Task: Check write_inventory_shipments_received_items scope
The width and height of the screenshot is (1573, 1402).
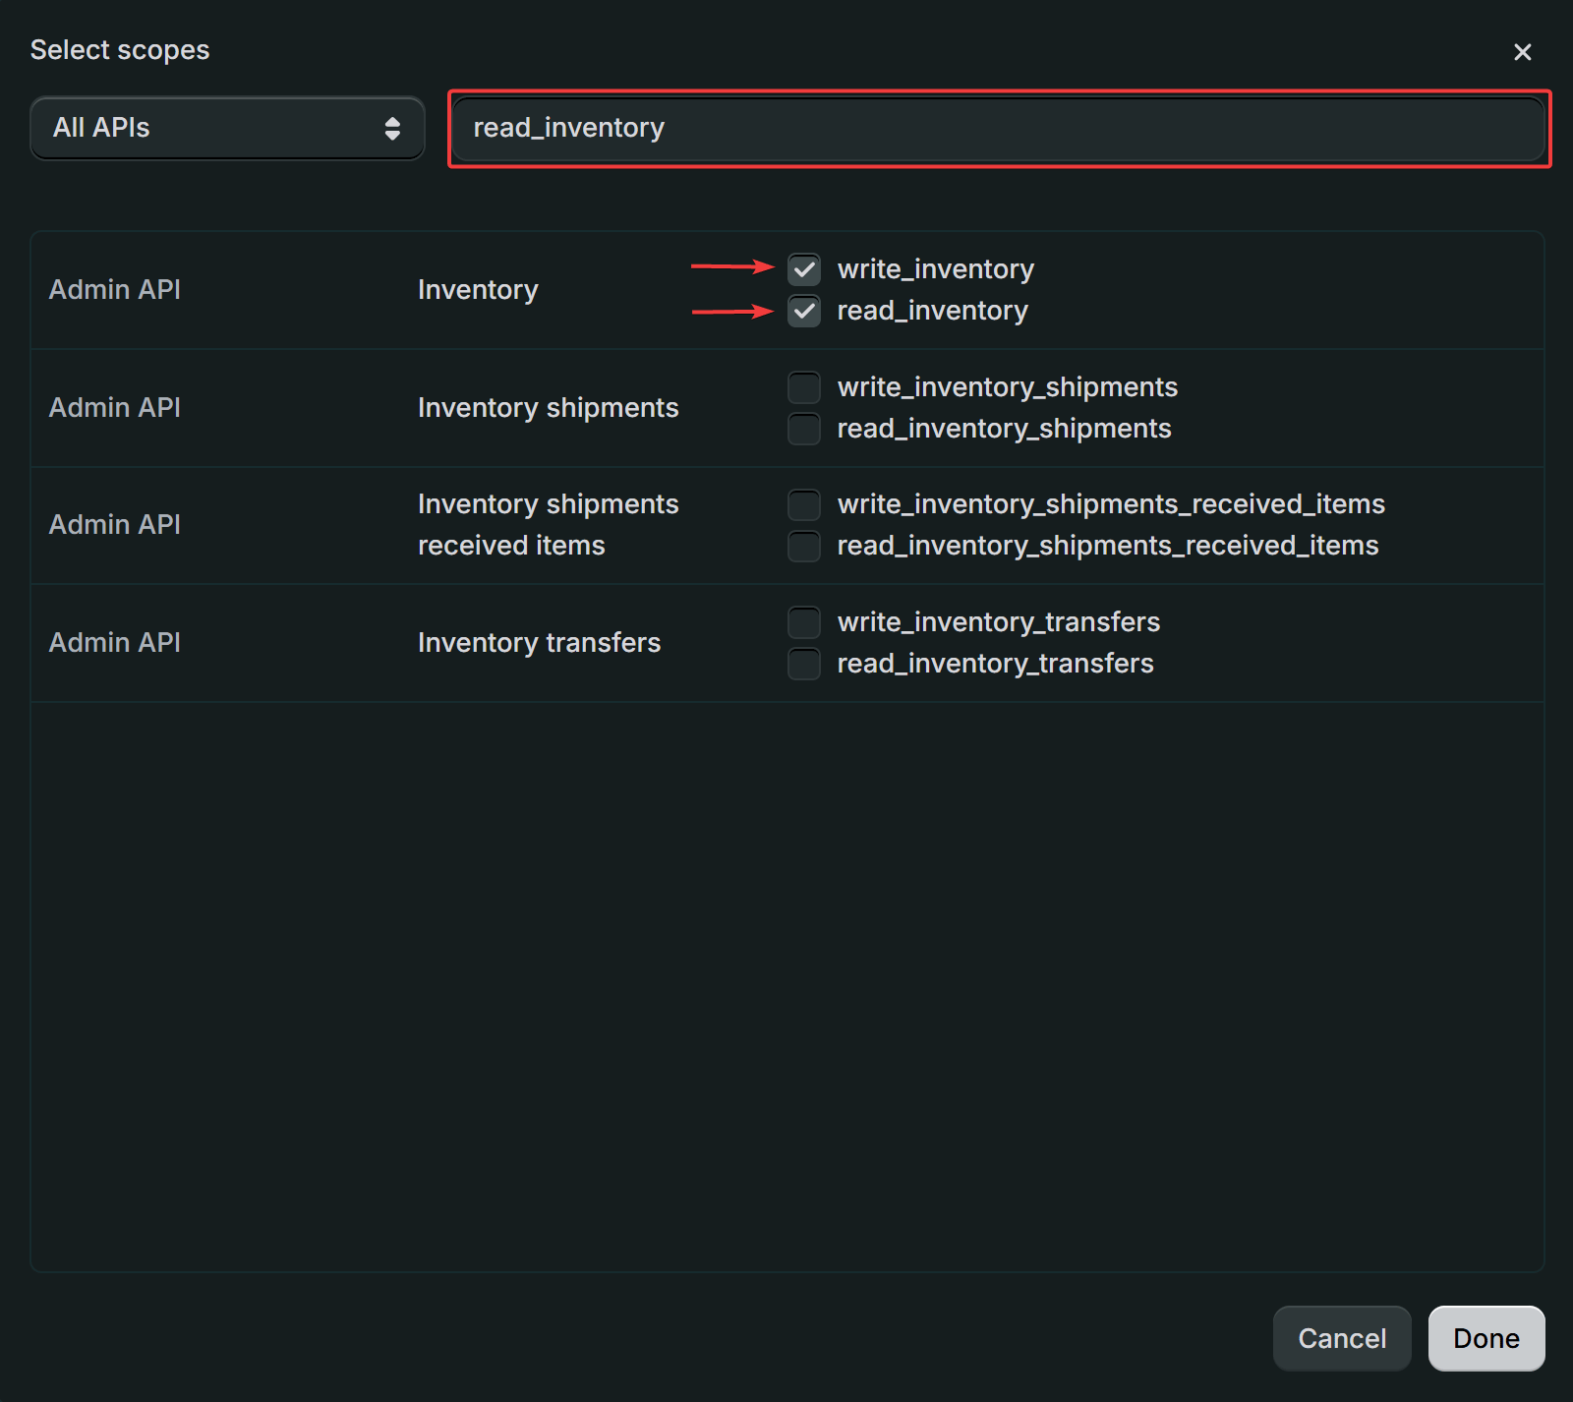Action: coord(804,504)
